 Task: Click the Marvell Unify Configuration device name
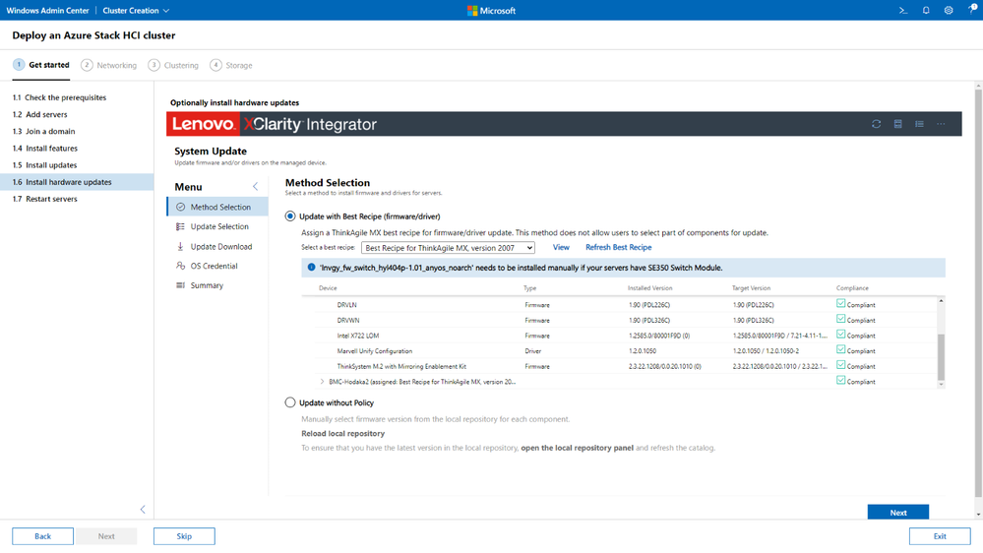[374, 351]
